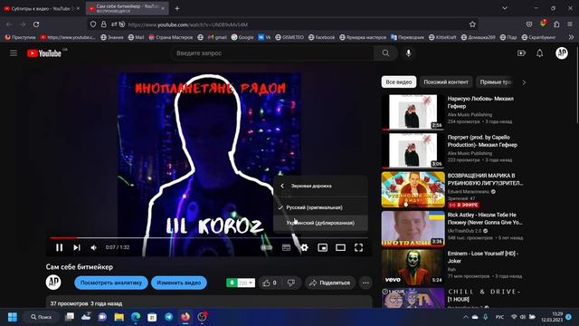This screenshot has height=326, width=579.
Task: Open the Переводчик bookmark
Action: click(x=408, y=37)
